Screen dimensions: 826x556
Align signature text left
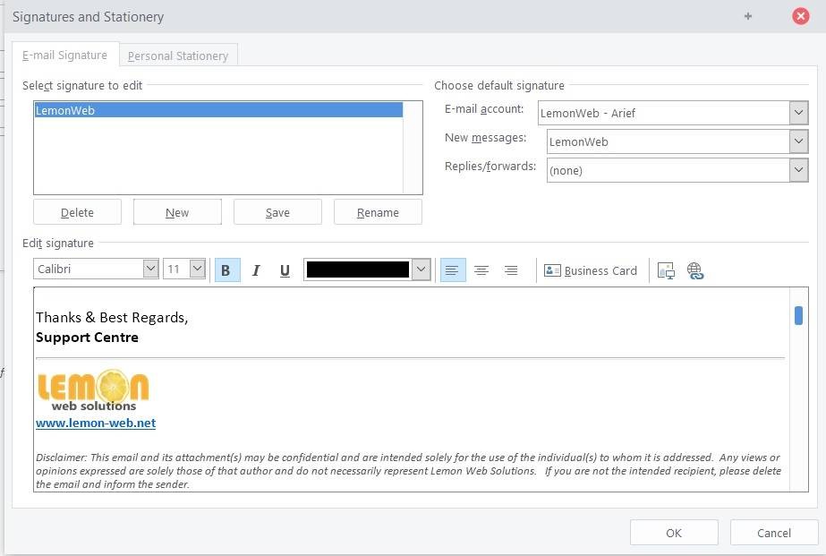click(x=453, y=270)
